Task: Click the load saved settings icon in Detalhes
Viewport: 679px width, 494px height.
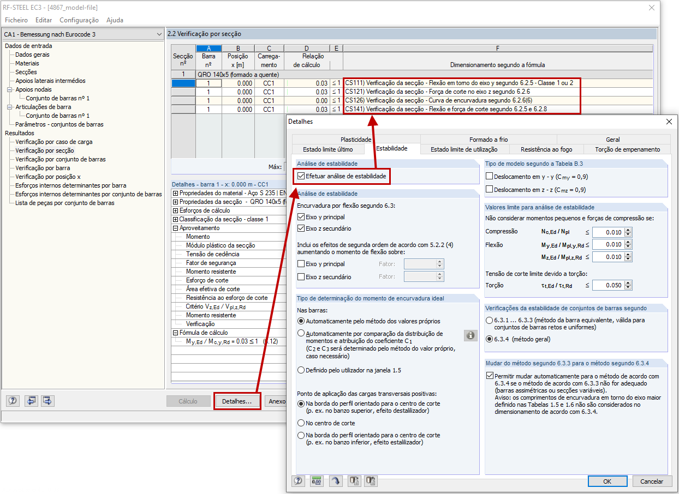Action: coord(354,481)
